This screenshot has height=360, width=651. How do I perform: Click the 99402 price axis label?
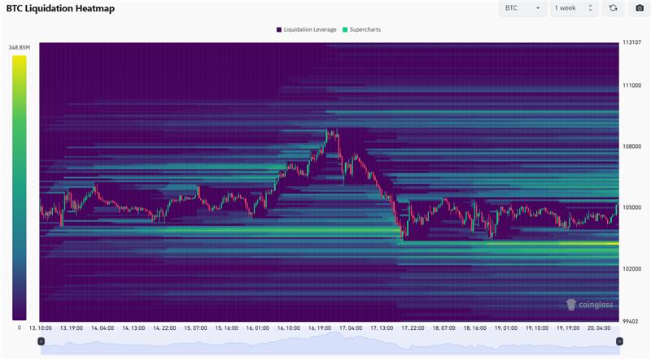tap(630, 322)
